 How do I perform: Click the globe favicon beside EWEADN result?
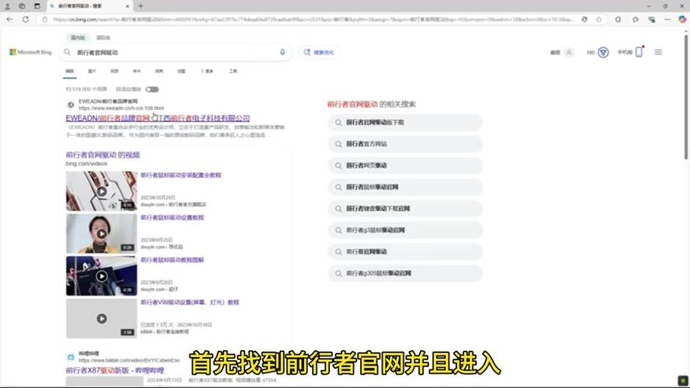coord(71,105)
